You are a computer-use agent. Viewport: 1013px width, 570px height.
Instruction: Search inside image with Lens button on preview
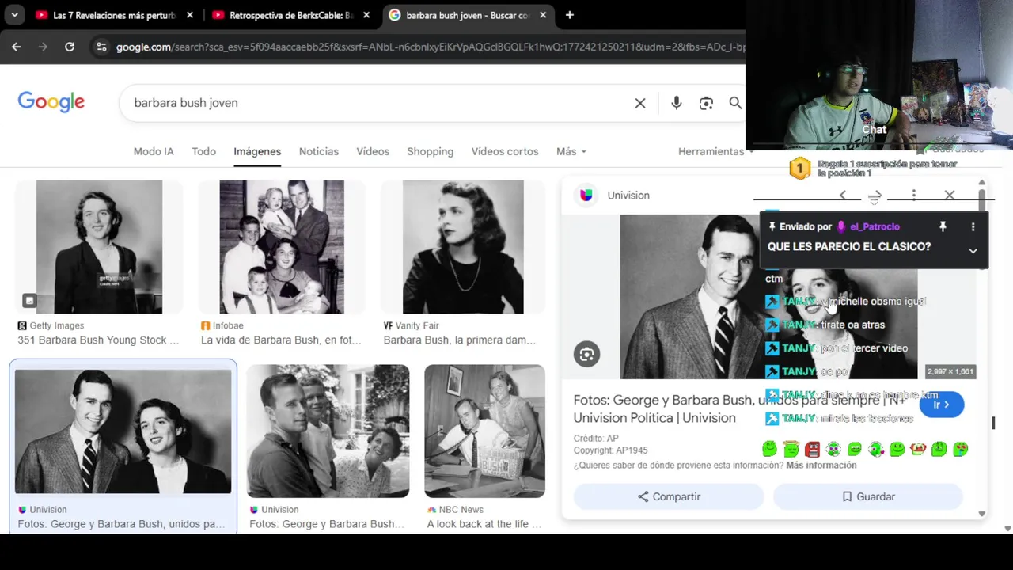[x=586, y=354]
